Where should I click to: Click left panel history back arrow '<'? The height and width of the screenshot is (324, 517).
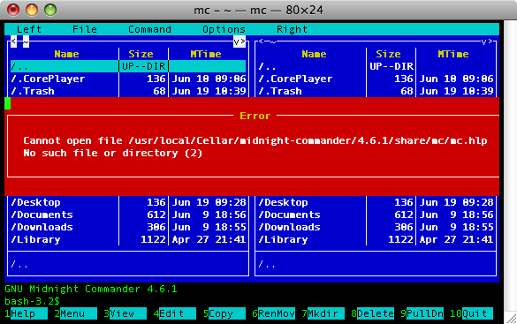(x=13, y=41)
